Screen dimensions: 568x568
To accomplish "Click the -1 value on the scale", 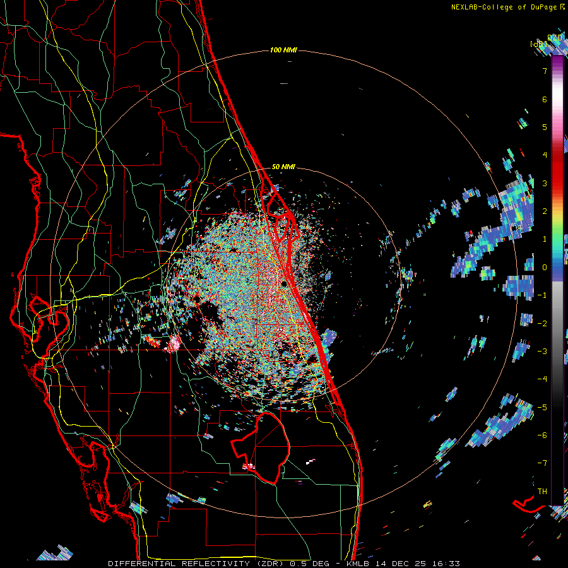I will [x=542, y=295].
